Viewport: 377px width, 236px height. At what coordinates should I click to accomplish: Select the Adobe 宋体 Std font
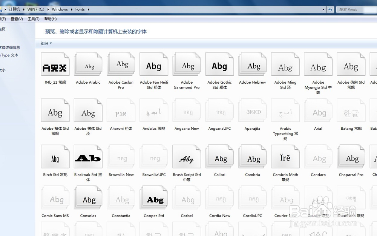88,110
